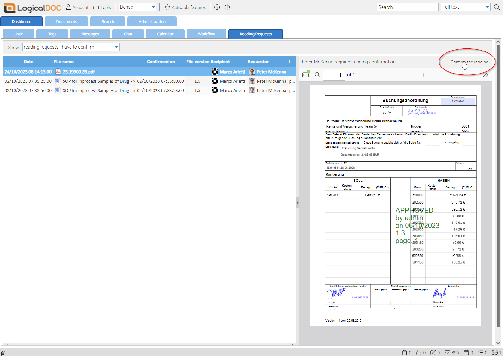Click the locked documents icon in status bar
The height and width of the screenshot is (357, 503).
pos(419,353)
